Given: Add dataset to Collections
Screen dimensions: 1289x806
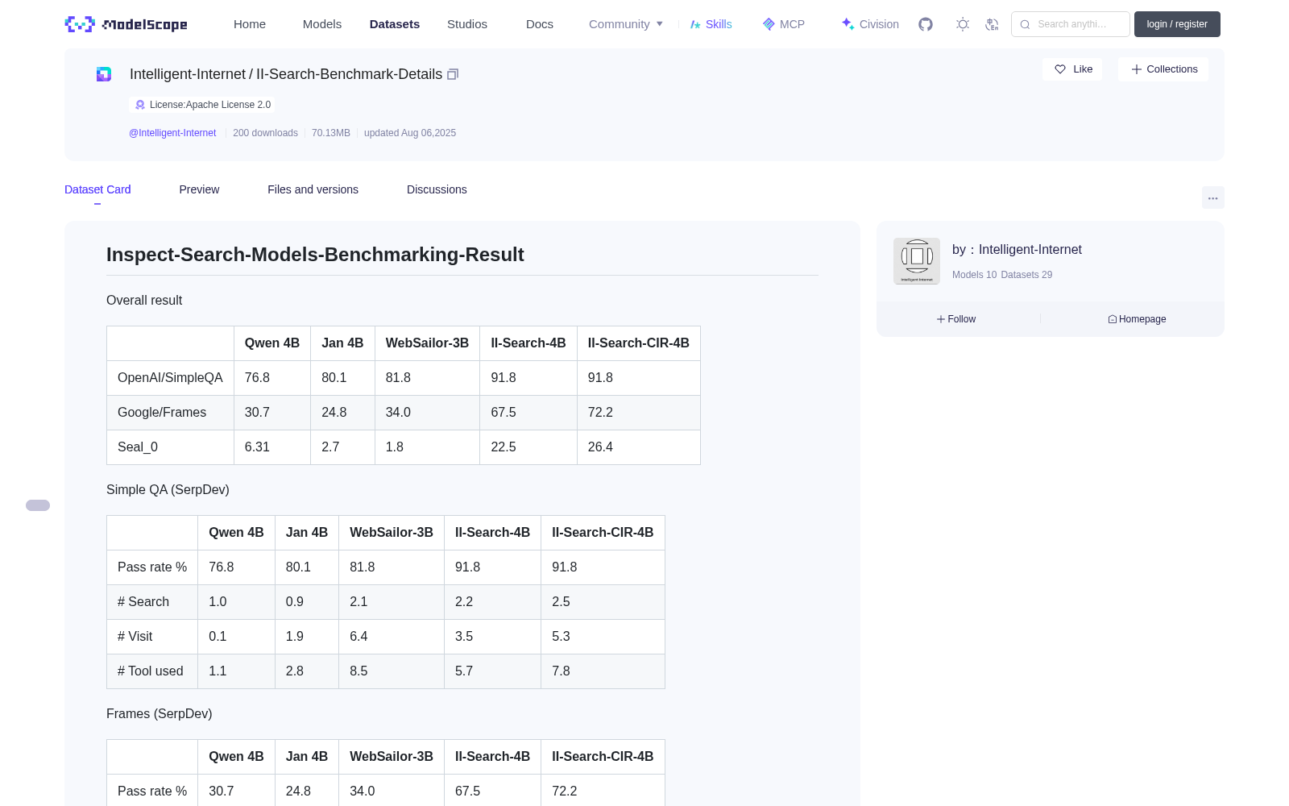Looking at the screenshot, I should [1163, 69].
